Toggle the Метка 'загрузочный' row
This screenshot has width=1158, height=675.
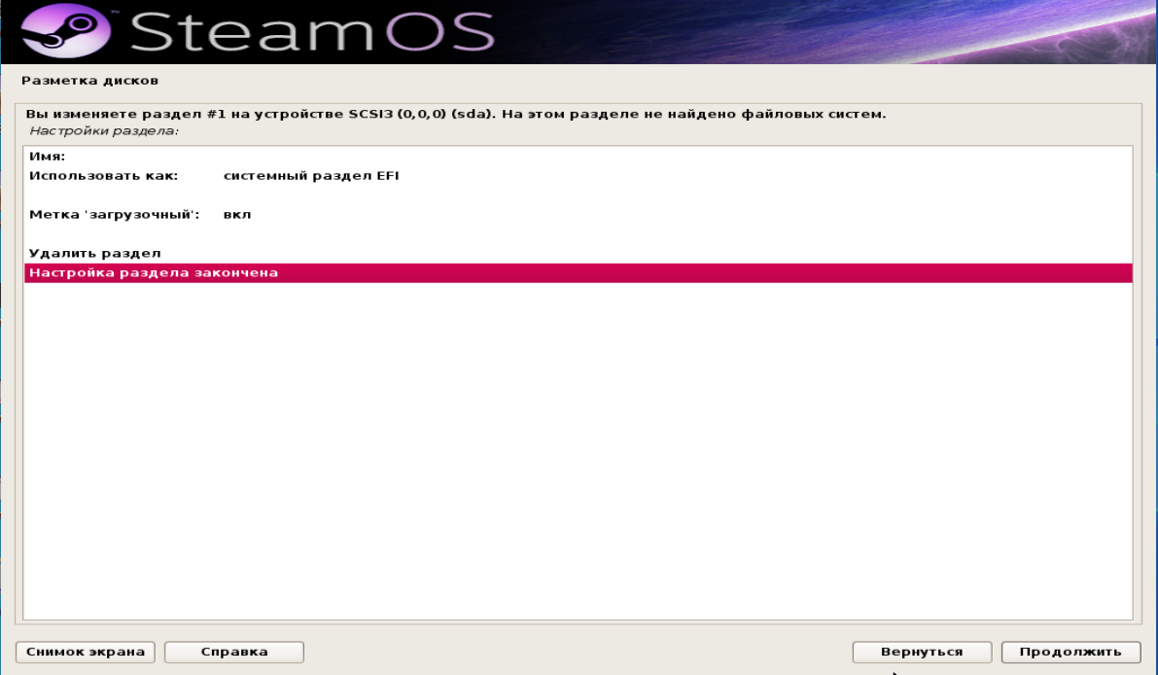(579, 215)
